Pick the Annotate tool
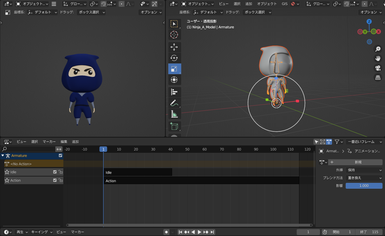 (175, 103)
